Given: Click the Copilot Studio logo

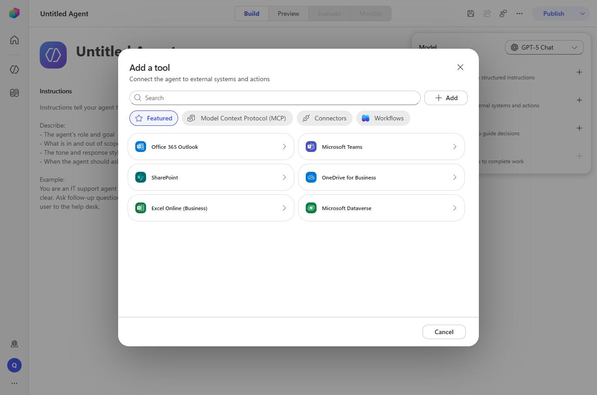Looking at the screenshot, I should click(x=14, y=13).
